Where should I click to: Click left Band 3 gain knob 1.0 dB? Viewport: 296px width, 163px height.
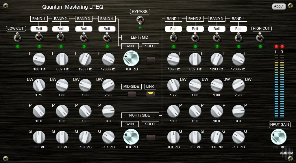(85, 137)
